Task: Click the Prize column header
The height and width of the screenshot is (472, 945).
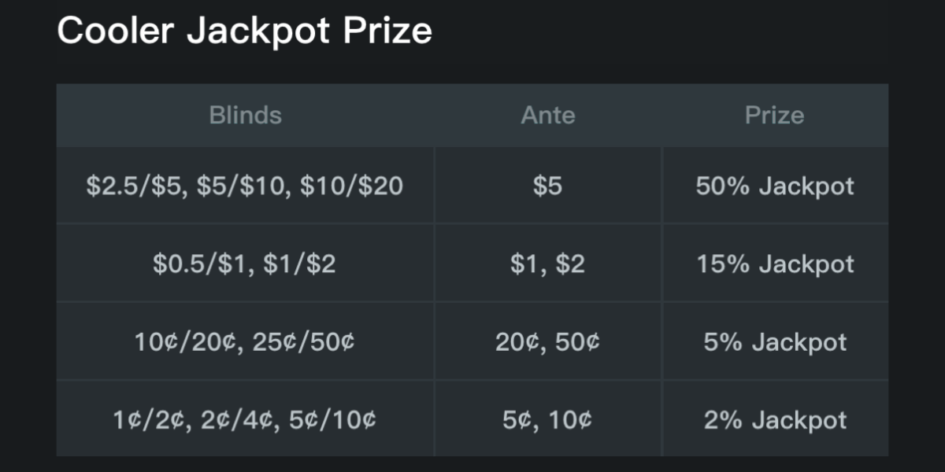Action: tap(774, 116)
